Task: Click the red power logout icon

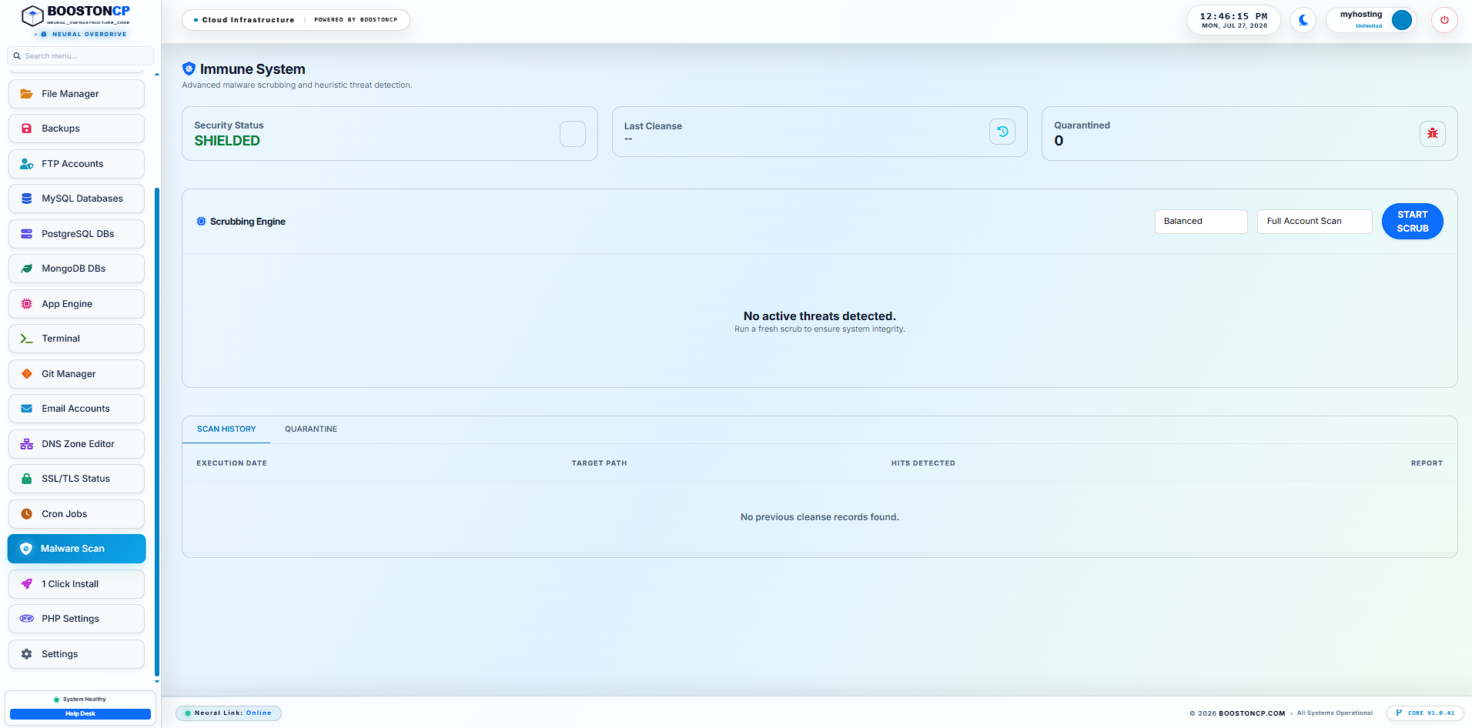Action: [1444, 20]
